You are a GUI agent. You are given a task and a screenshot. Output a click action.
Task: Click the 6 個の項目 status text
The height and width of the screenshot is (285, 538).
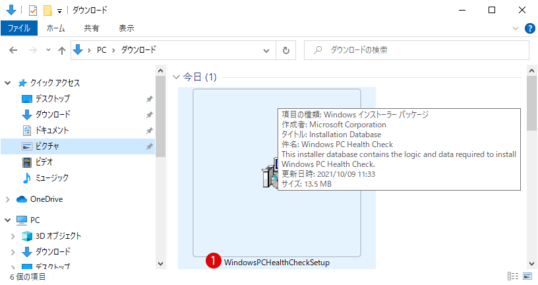(x=28, y=277)
